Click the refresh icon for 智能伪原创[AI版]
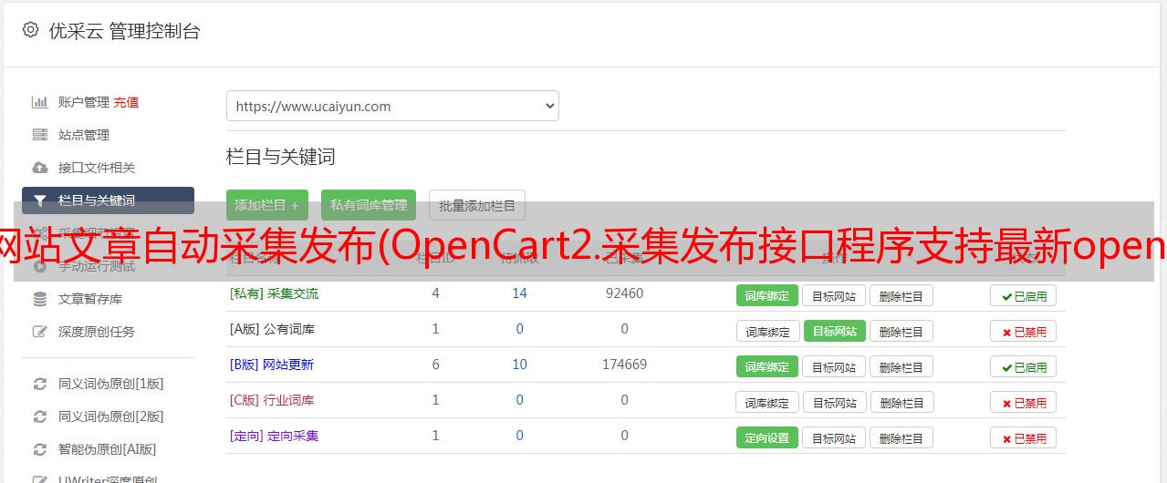This screenshot has width=1167, height=483. click(39, 449)
